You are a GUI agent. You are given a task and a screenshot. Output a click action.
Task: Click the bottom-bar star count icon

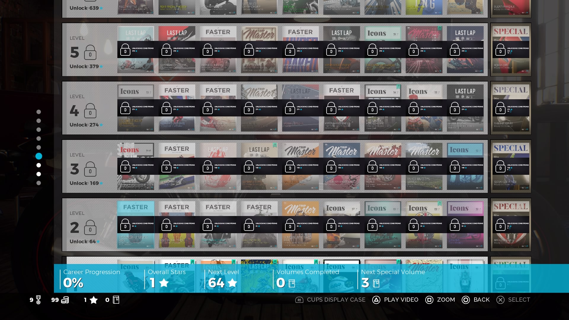(x=94, y=300)
